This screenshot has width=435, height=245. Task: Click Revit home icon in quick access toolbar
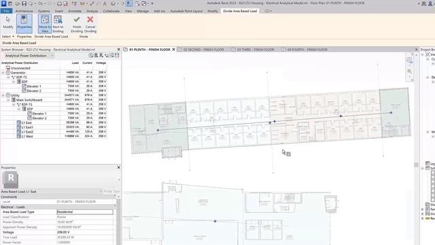(3, 3)
